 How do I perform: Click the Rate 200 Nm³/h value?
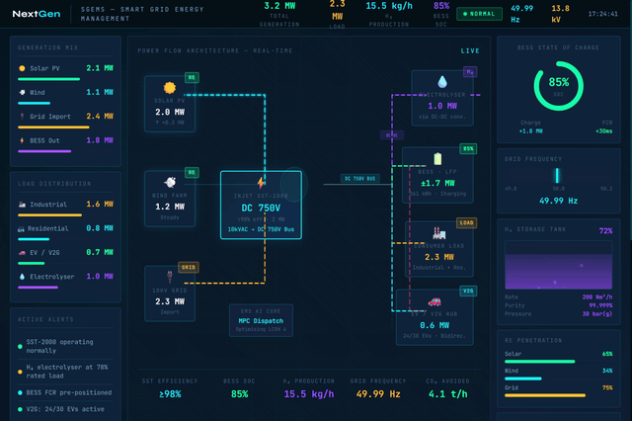(596, 296)
